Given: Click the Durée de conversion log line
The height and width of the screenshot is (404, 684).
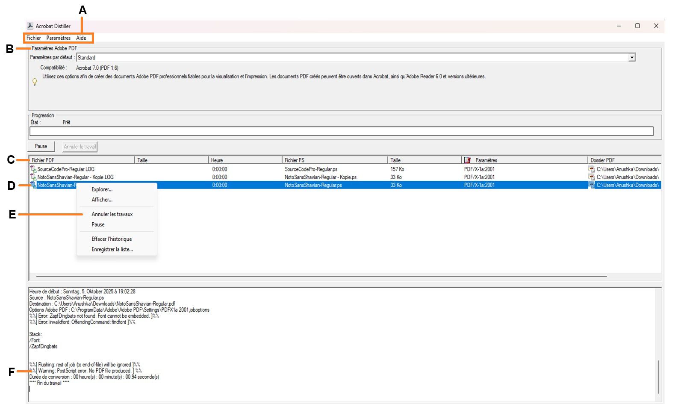Looking at the screenshot, I should pyautogui.click(x=94, y=377).
